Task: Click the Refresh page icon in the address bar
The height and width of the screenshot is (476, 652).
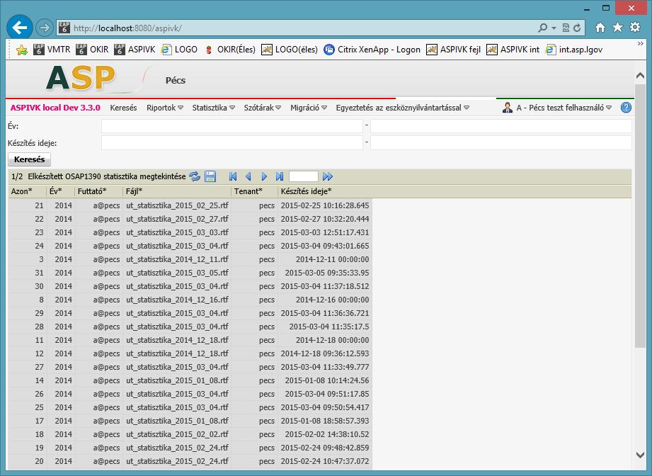Action: click(577, 28)
